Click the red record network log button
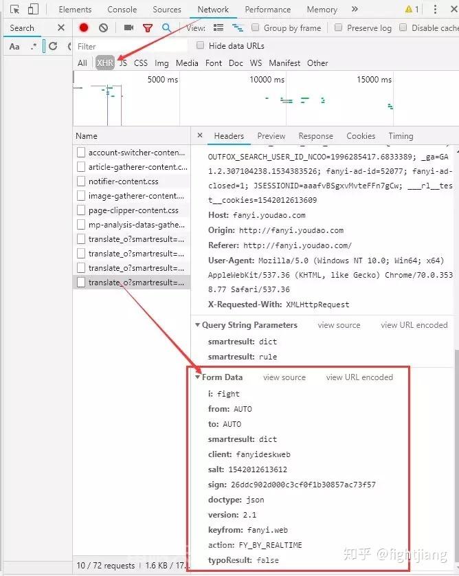 [x=84, y=27]
